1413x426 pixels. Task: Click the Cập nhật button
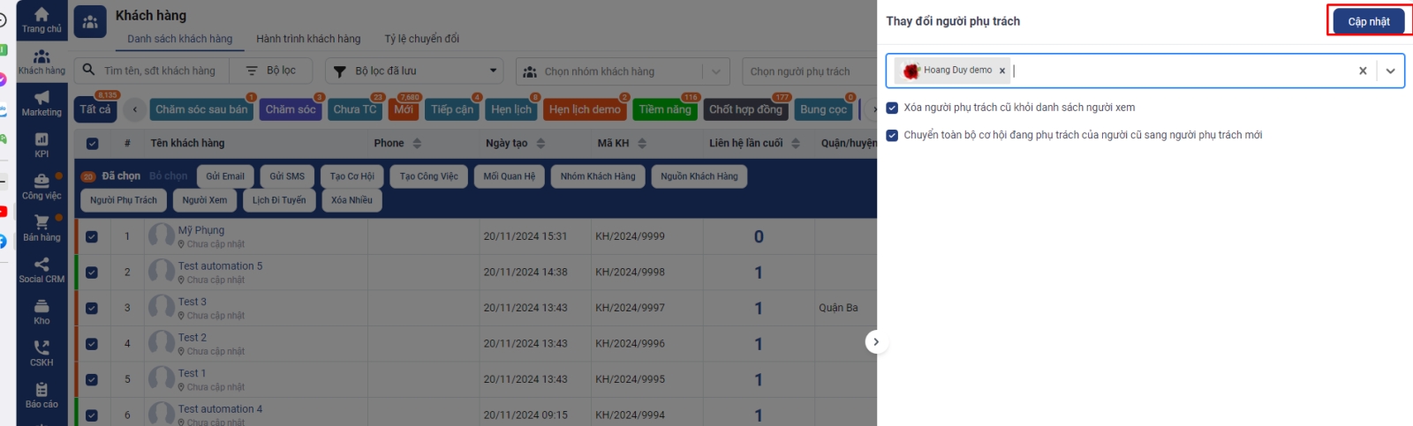click(1368, 21)
